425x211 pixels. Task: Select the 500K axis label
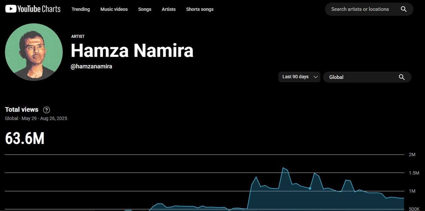(414, 209)
